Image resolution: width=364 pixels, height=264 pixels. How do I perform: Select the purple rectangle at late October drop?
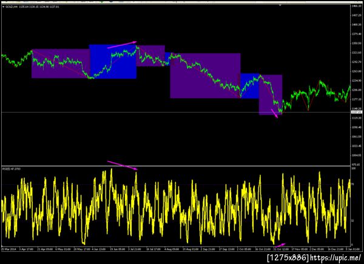tap(271, 95)
